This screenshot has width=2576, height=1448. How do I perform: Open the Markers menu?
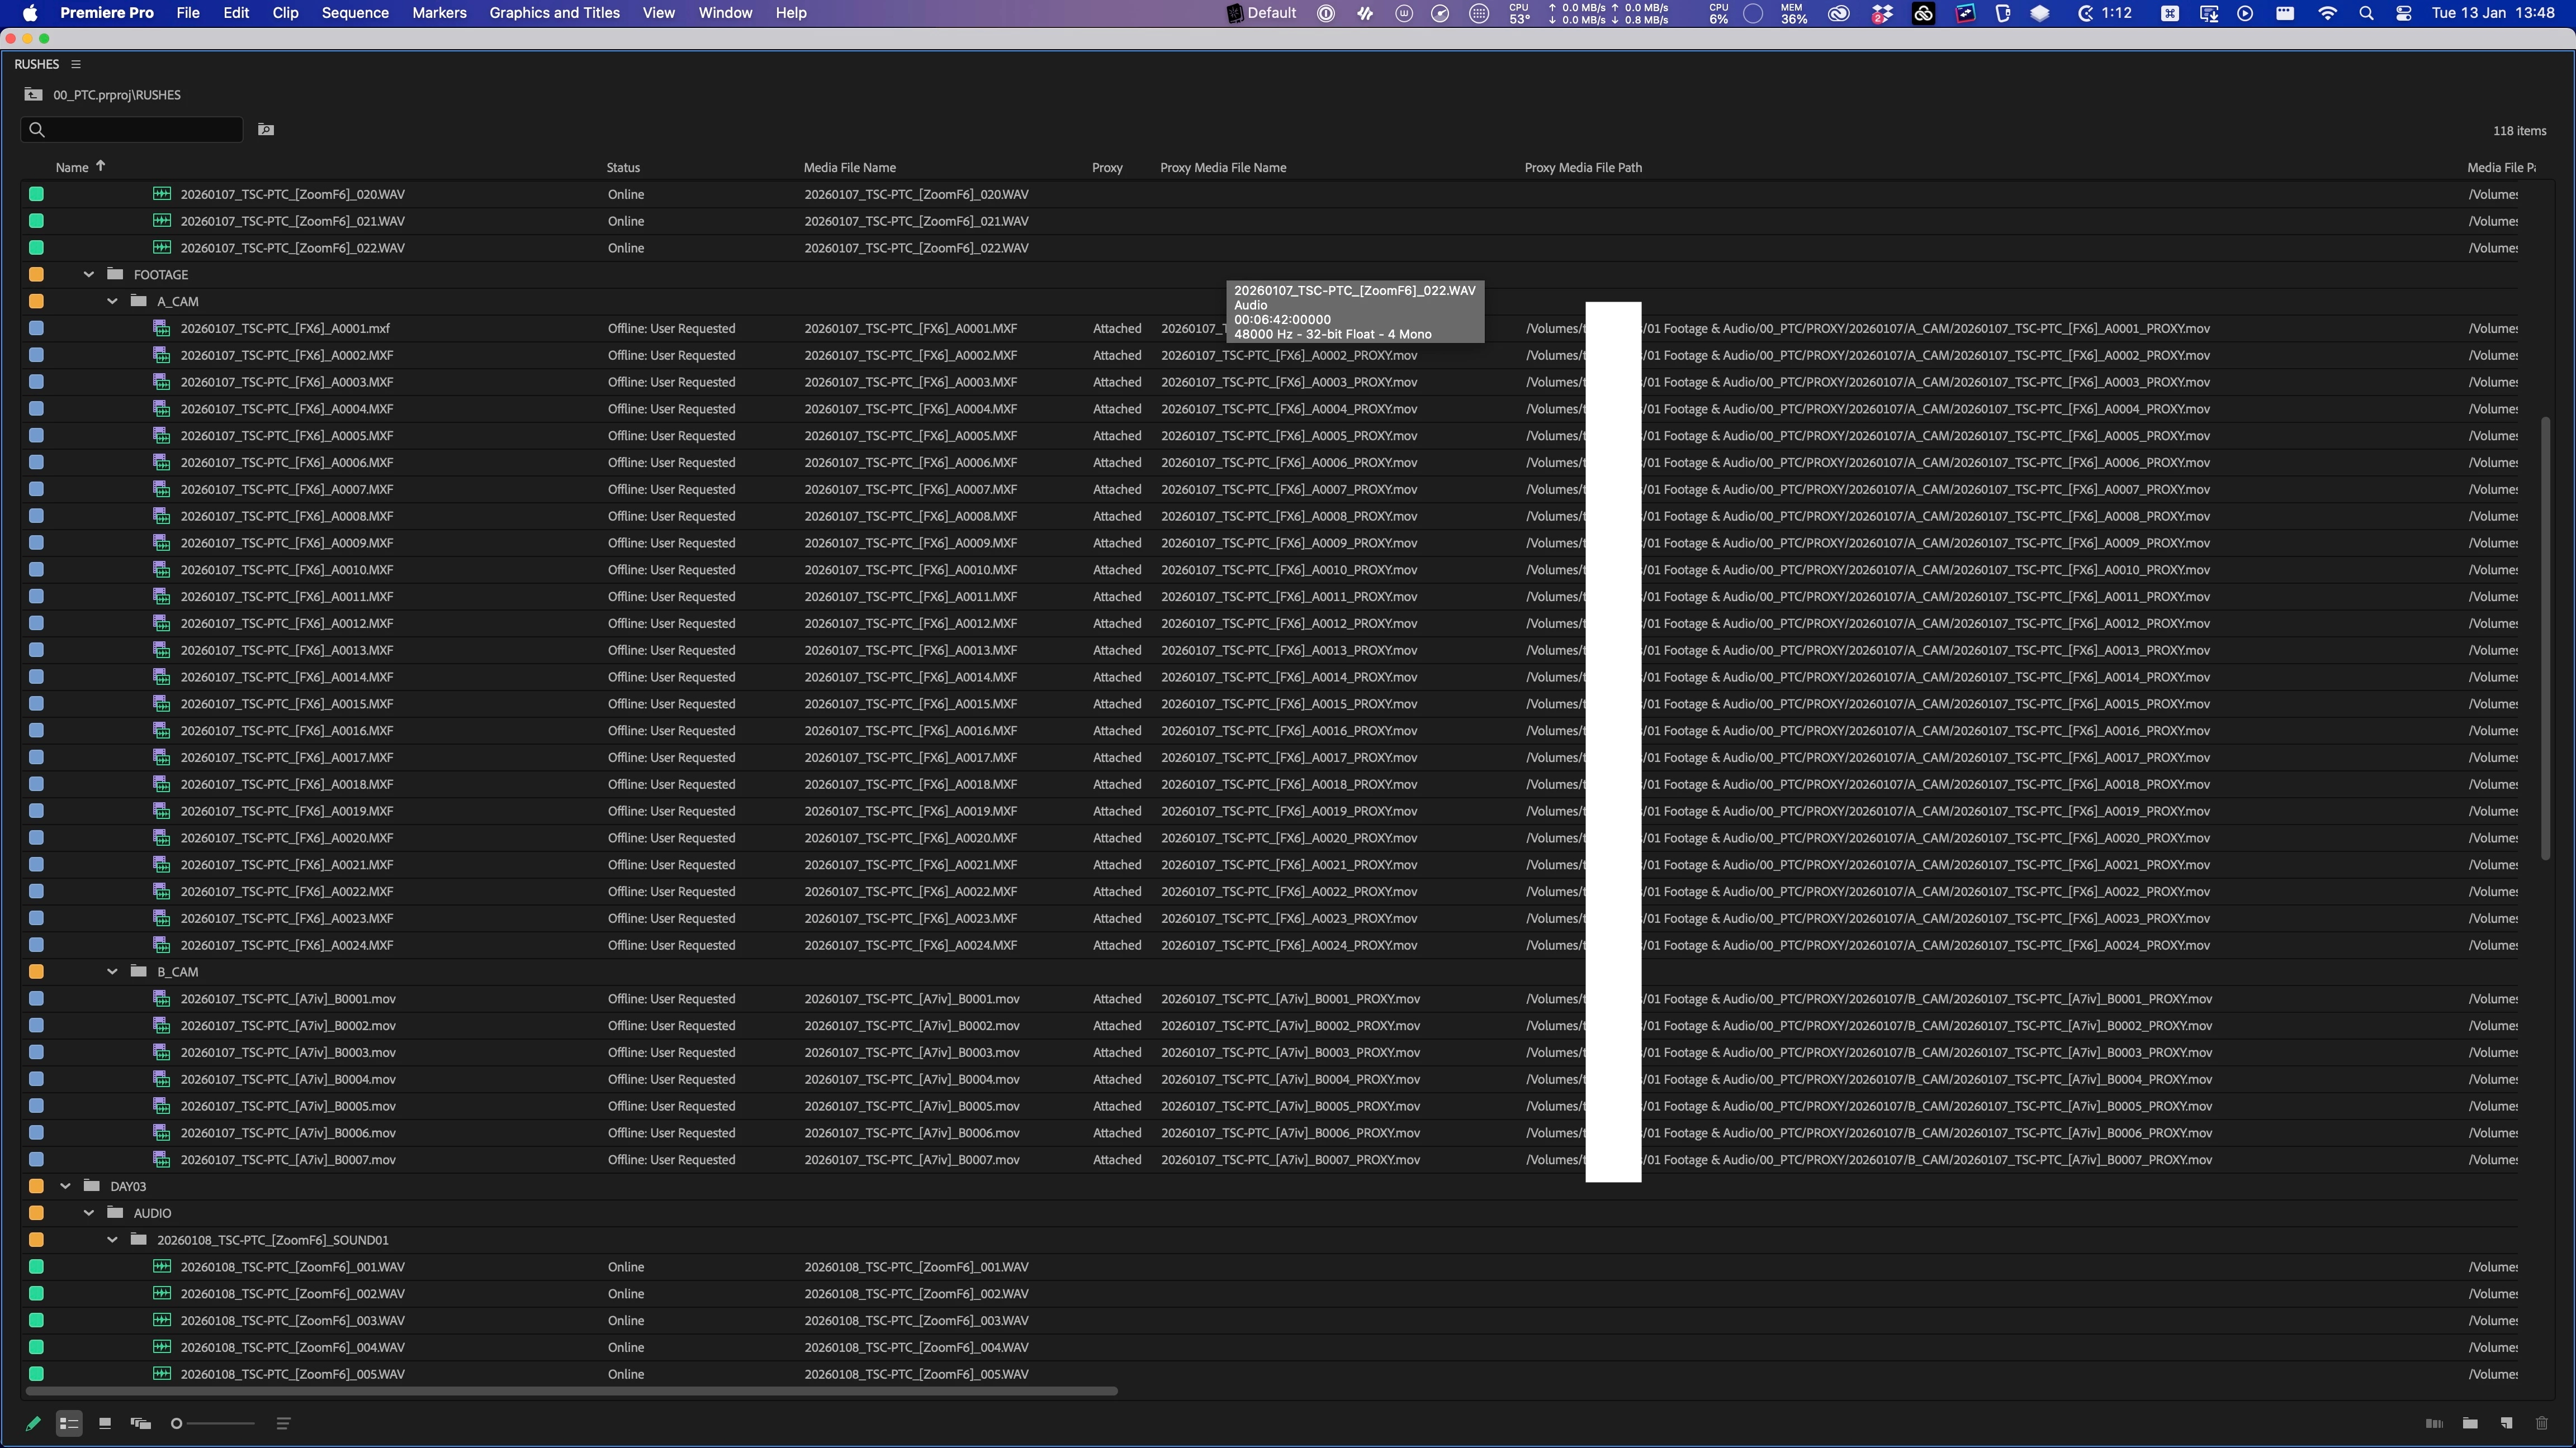pos(439,13)
